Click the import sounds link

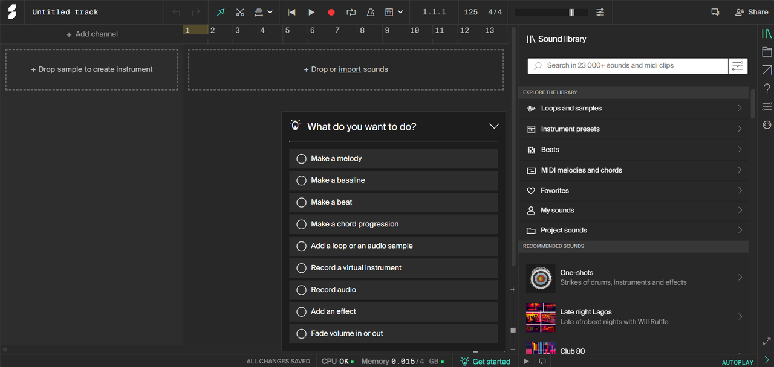click(x=350, y=69)
